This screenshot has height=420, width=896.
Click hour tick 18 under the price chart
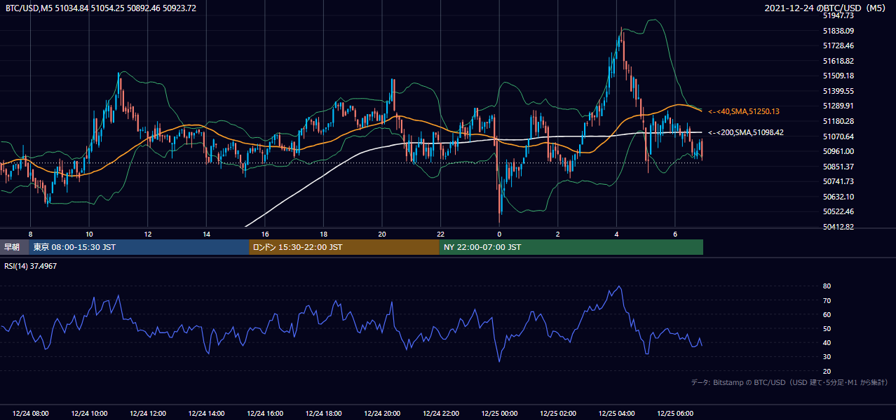tap(323, 234)
